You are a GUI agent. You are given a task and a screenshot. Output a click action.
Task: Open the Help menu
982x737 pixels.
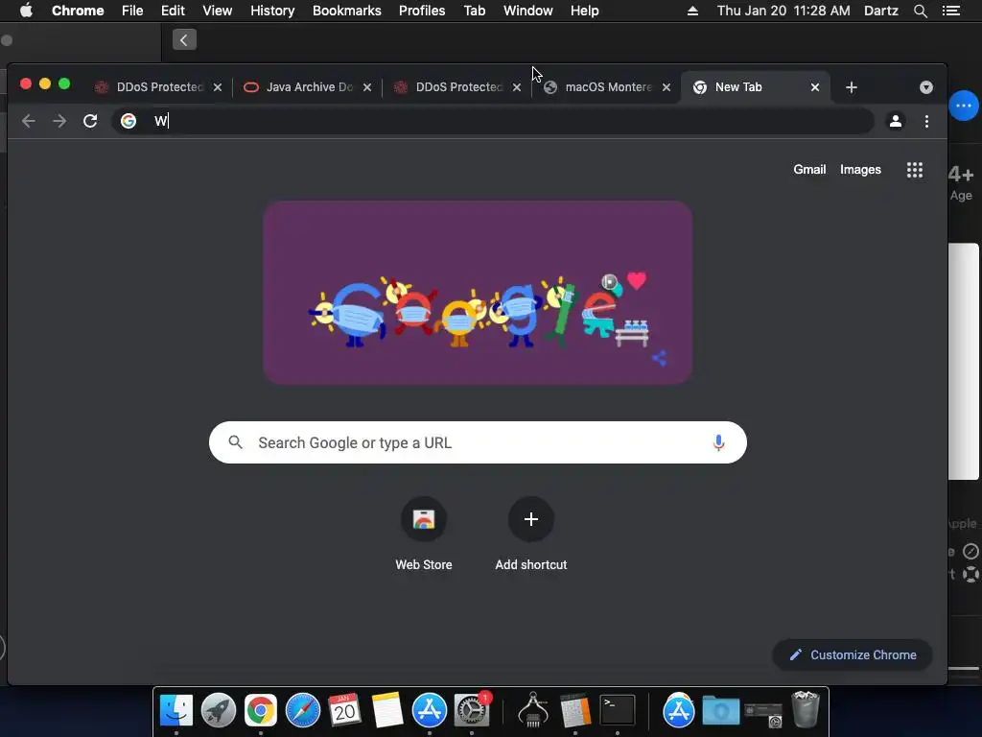[584, 11]
